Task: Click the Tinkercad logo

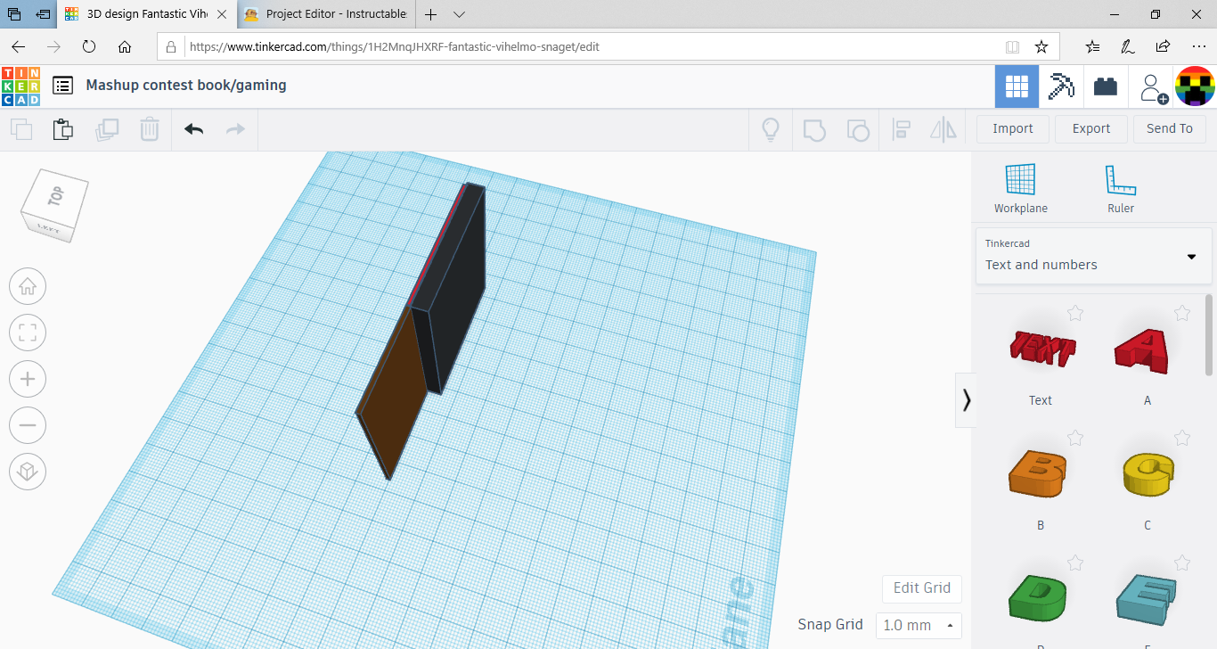Action: (20, 86)
